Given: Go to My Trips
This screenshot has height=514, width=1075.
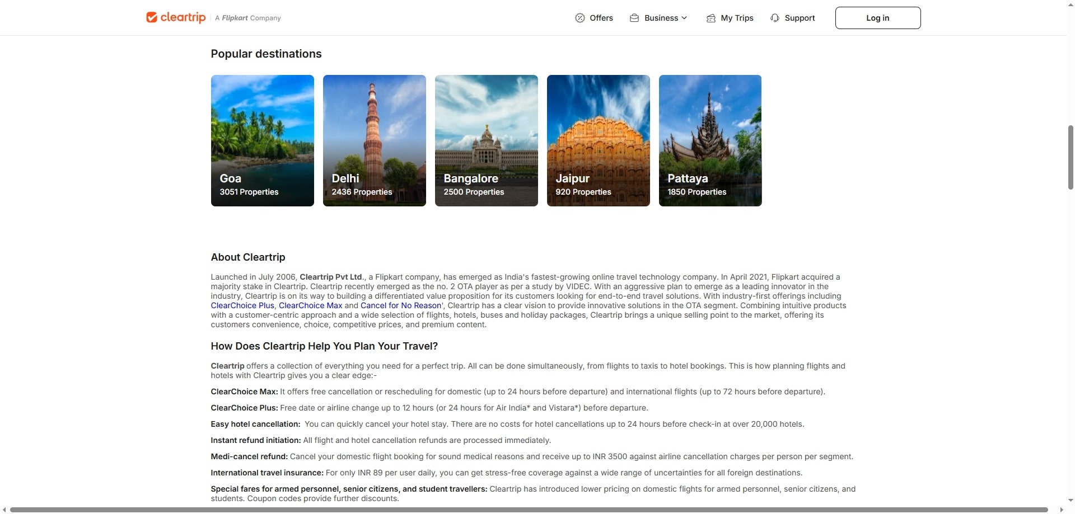Looking at the screenshot, I should (737, 18).
